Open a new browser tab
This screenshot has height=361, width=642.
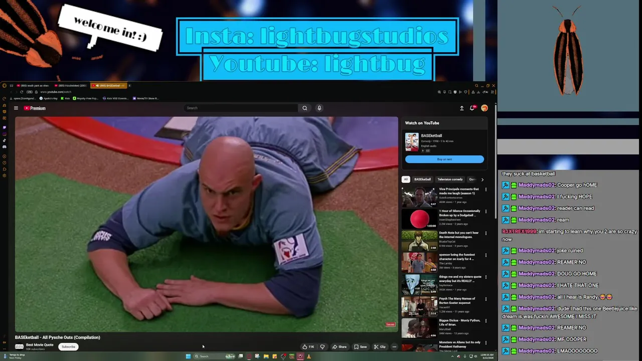pyautogui.click(x=129, y=86)
